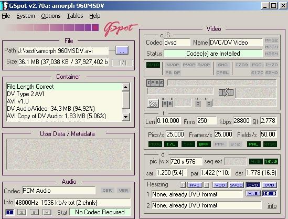Screen dimensions: 288x219
Task: Select audio stream 2 button
Action: click(x=22, y=212)
